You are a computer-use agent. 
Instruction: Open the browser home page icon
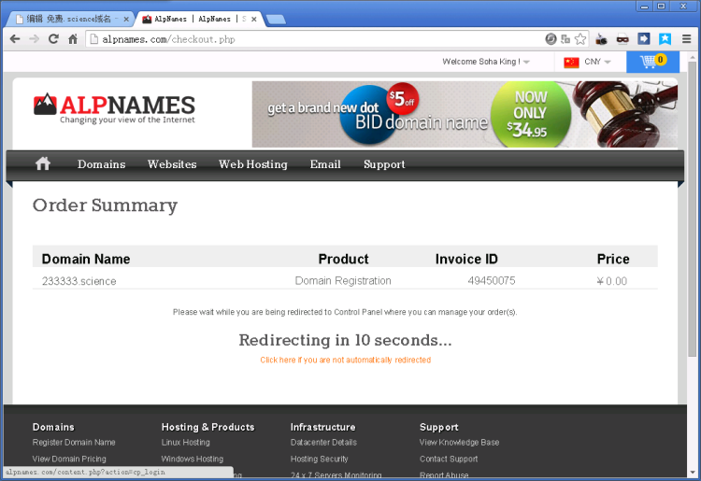click(72, 39)
